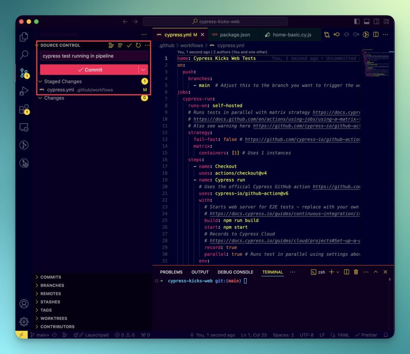The width and height of the screenshot is (410, 354).
Task: Toggle secondary side bar layout icon
Action: 376,22
